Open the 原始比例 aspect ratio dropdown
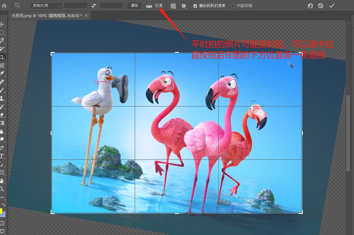Image resolution: width=354 pixels, height=235 pixels. [x=46, y=6]
